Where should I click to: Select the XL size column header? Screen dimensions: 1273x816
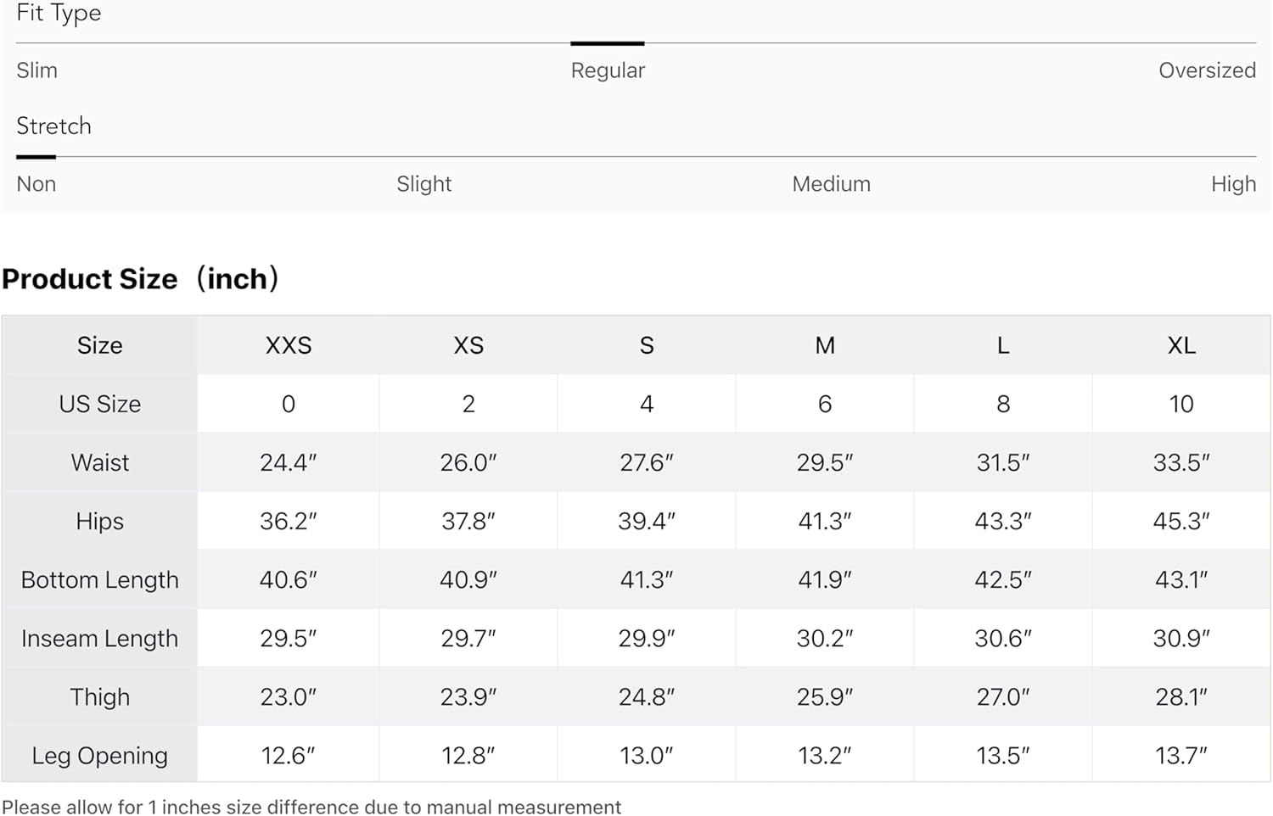click(x=1181, y=345)
